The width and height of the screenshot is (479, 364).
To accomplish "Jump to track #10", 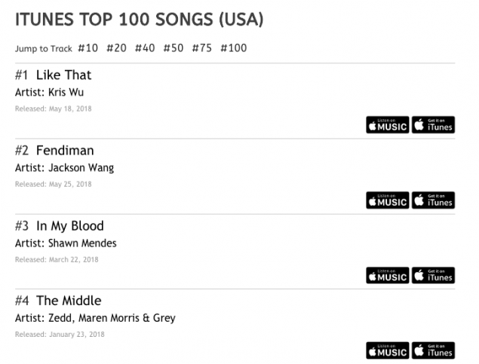I will pos(88,48).
